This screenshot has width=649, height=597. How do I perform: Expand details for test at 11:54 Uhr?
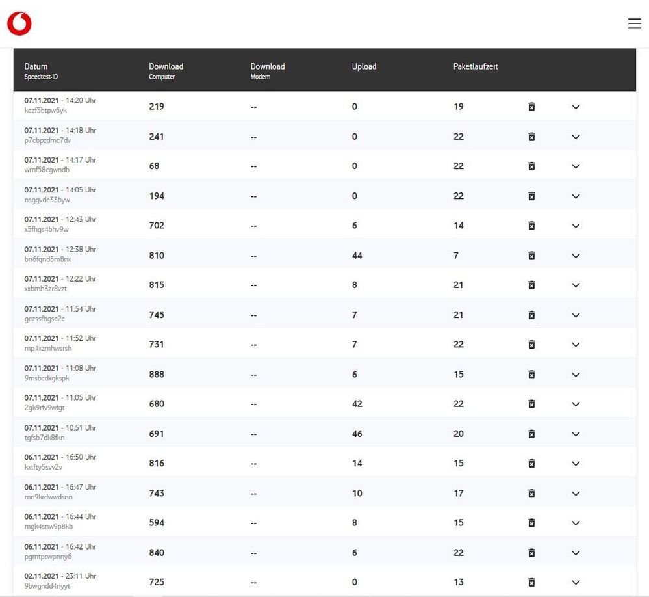(x=576, y=315)
